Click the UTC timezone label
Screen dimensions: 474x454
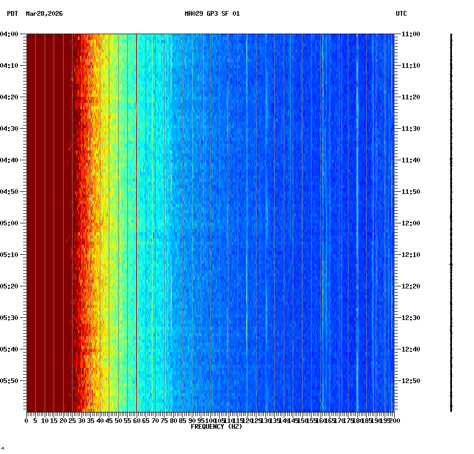(x=402, y=14)
